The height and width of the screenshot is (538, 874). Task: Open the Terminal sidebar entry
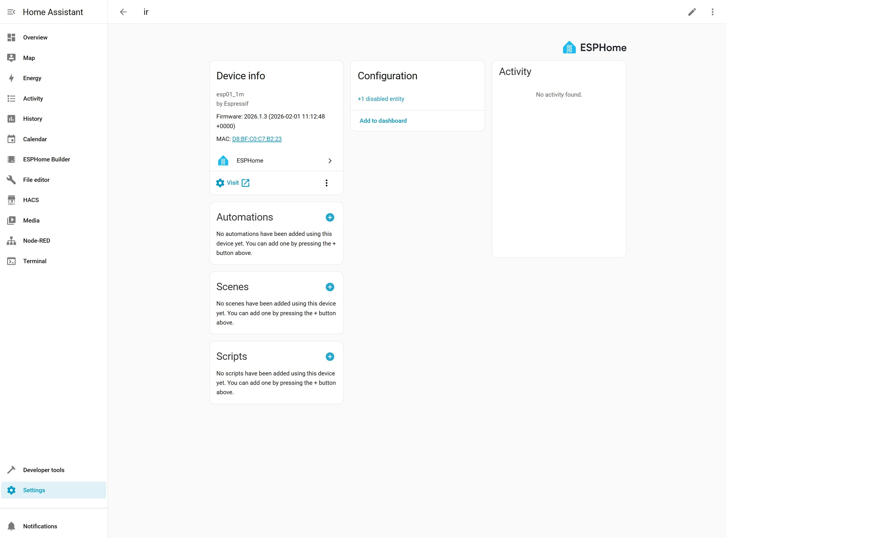click(x=34, y=261)
